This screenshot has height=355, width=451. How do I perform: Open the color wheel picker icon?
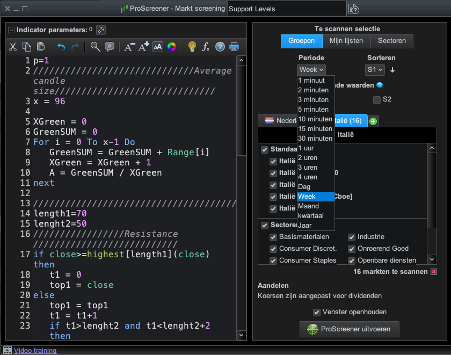point(171,47)
